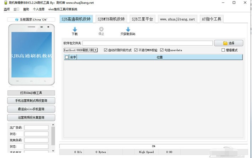Click the 0:00 elapsed time status
252x158 pixels.
[169, 152]
